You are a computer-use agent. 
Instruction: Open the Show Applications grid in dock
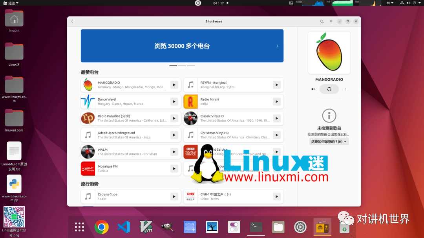79,227
